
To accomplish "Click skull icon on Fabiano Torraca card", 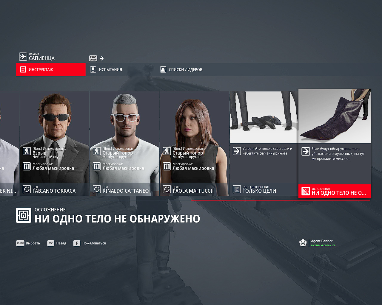I will click(27, 151).
